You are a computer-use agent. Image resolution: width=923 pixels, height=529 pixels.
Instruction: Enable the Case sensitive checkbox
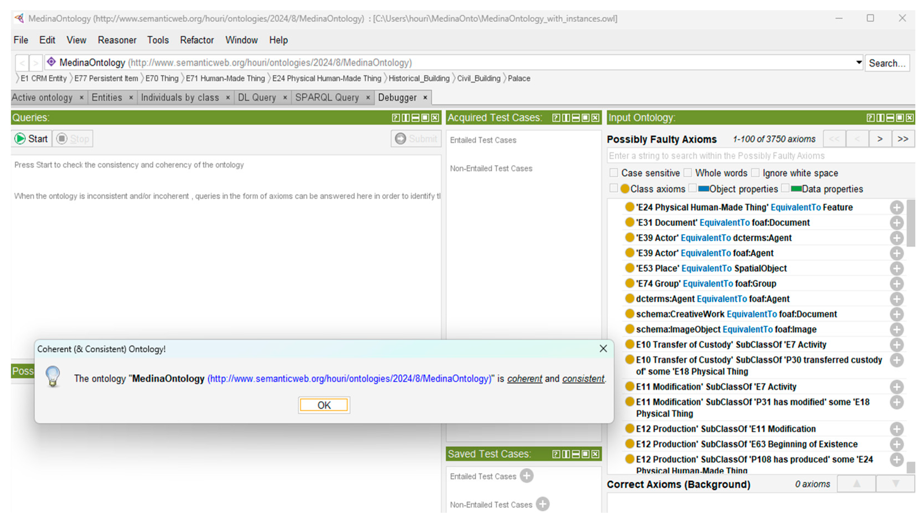click(x=613, y=173)
